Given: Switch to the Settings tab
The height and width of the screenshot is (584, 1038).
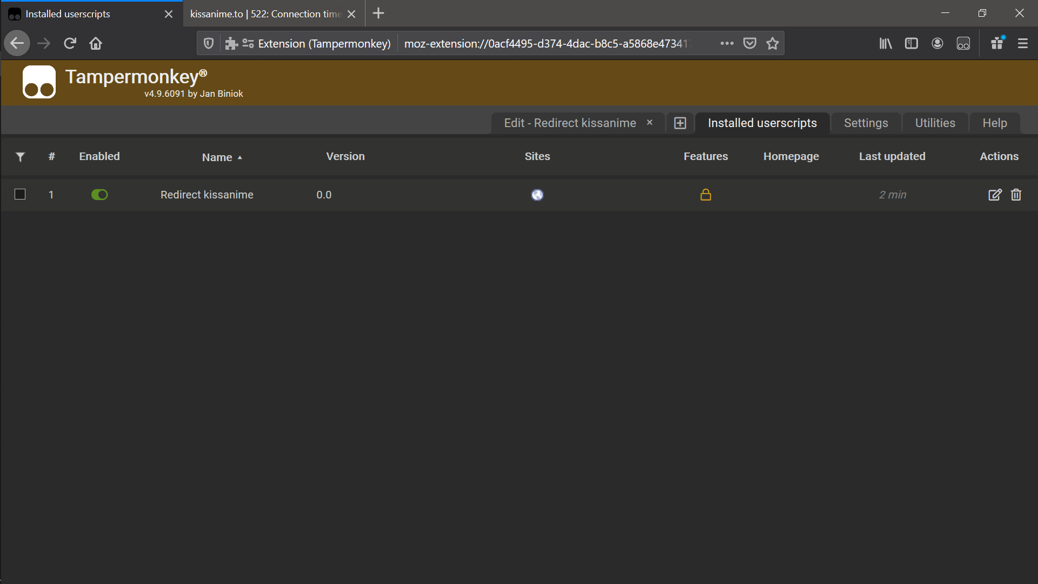Looking at the screenshot, I should 865,123.
